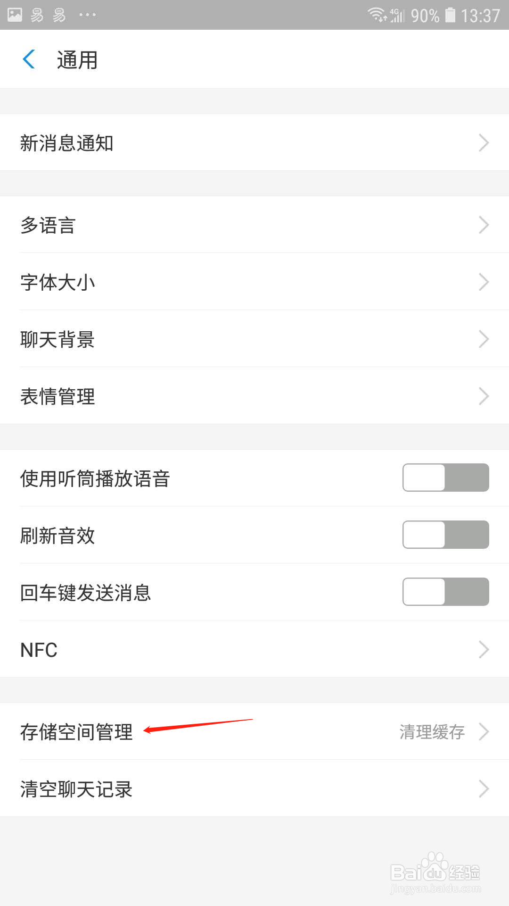Open 表情管理 entry
Viewport: 509px width, 906px height.
254,396
